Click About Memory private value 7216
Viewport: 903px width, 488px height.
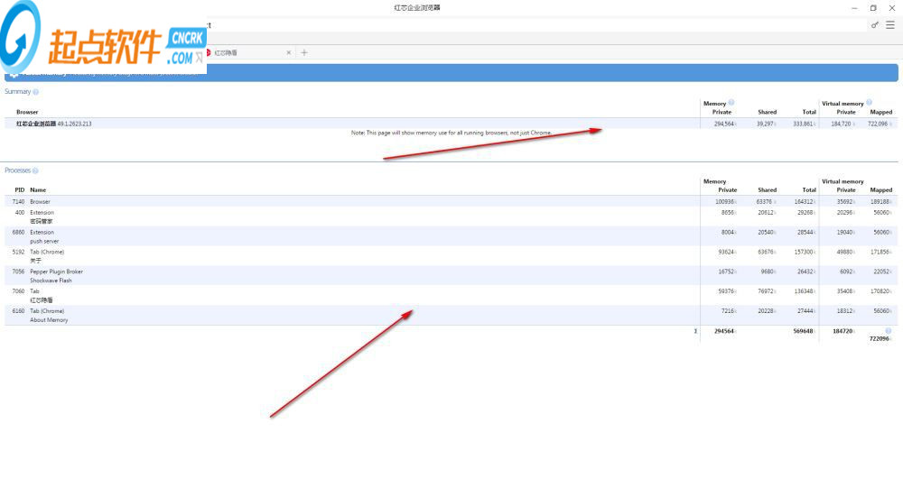click(x=728, y=311)
